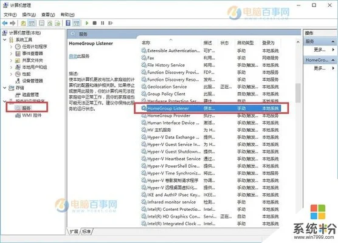Select 计算机管理(本地) root tree node
The width and height of the screenshot is (338, 243).
[25, 33]
